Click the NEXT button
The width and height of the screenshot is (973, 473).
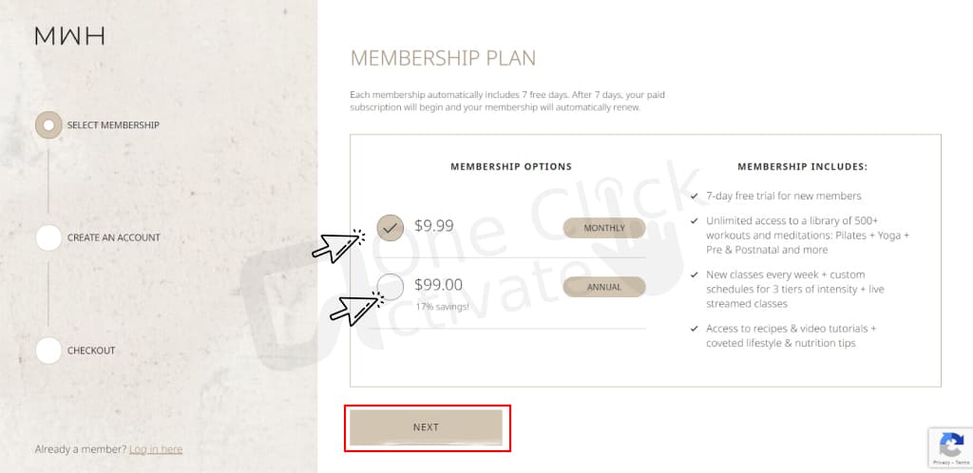coord(426,427)
